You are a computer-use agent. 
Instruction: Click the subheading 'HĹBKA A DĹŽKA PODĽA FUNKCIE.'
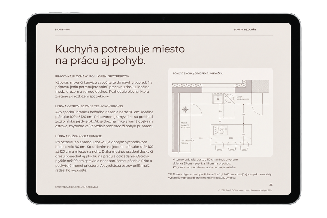click(x=78, y=136)
